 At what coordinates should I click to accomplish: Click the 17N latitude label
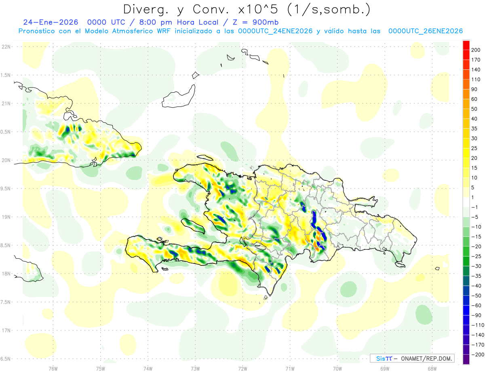coord(6,330)
